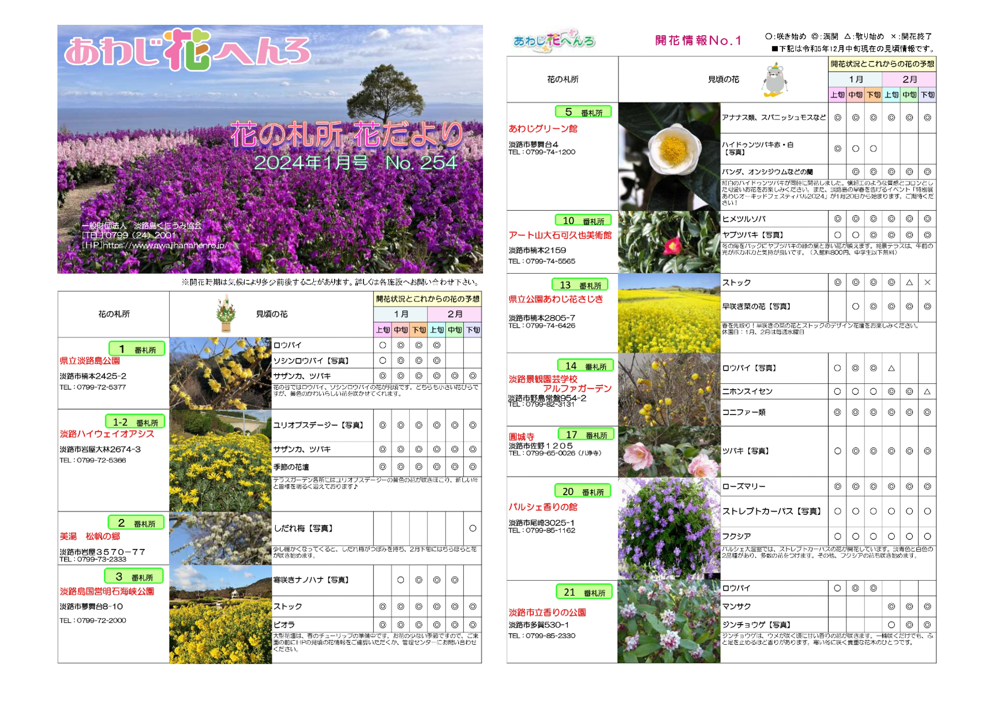Click the TEL 0799 (24) 2001 on cover

(129, 236)
